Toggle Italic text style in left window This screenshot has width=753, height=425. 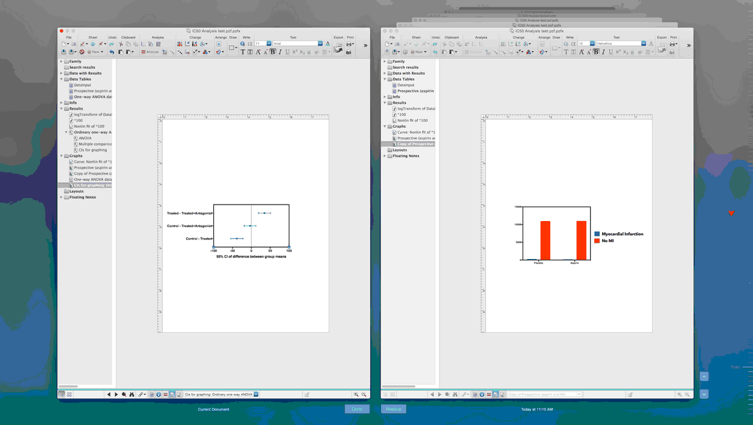coord(280,52)
